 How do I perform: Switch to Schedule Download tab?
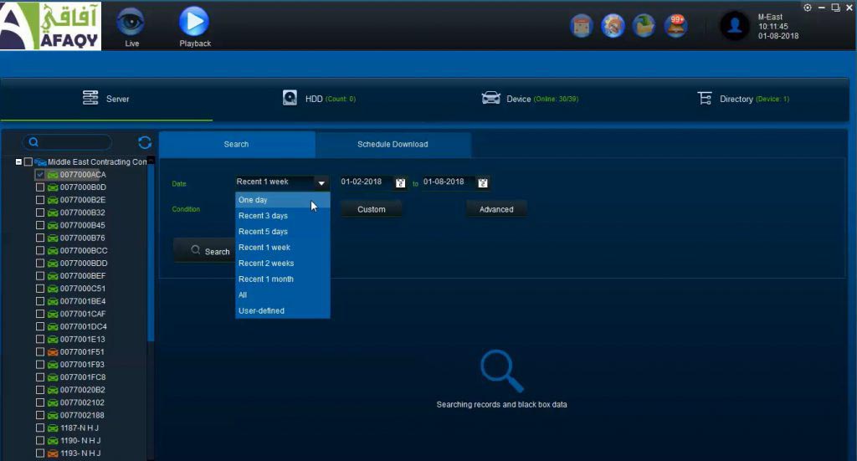click(x=393, y=144)
